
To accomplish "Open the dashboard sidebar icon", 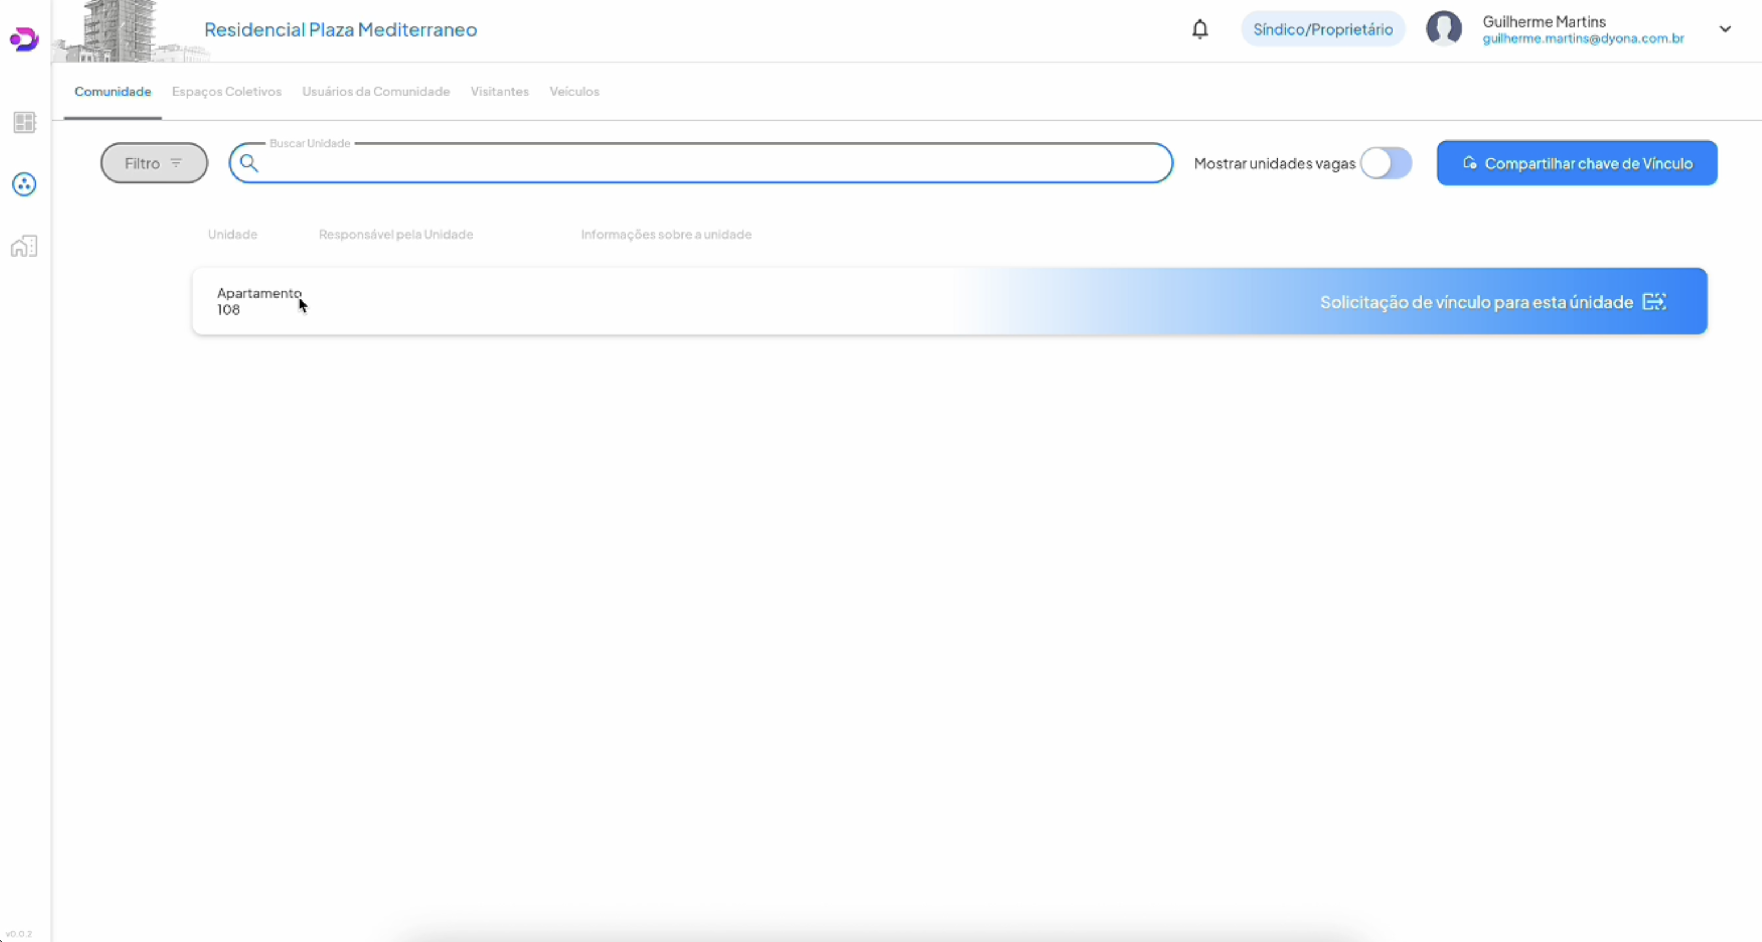I will pyautogui.click(x=24, y=122).
